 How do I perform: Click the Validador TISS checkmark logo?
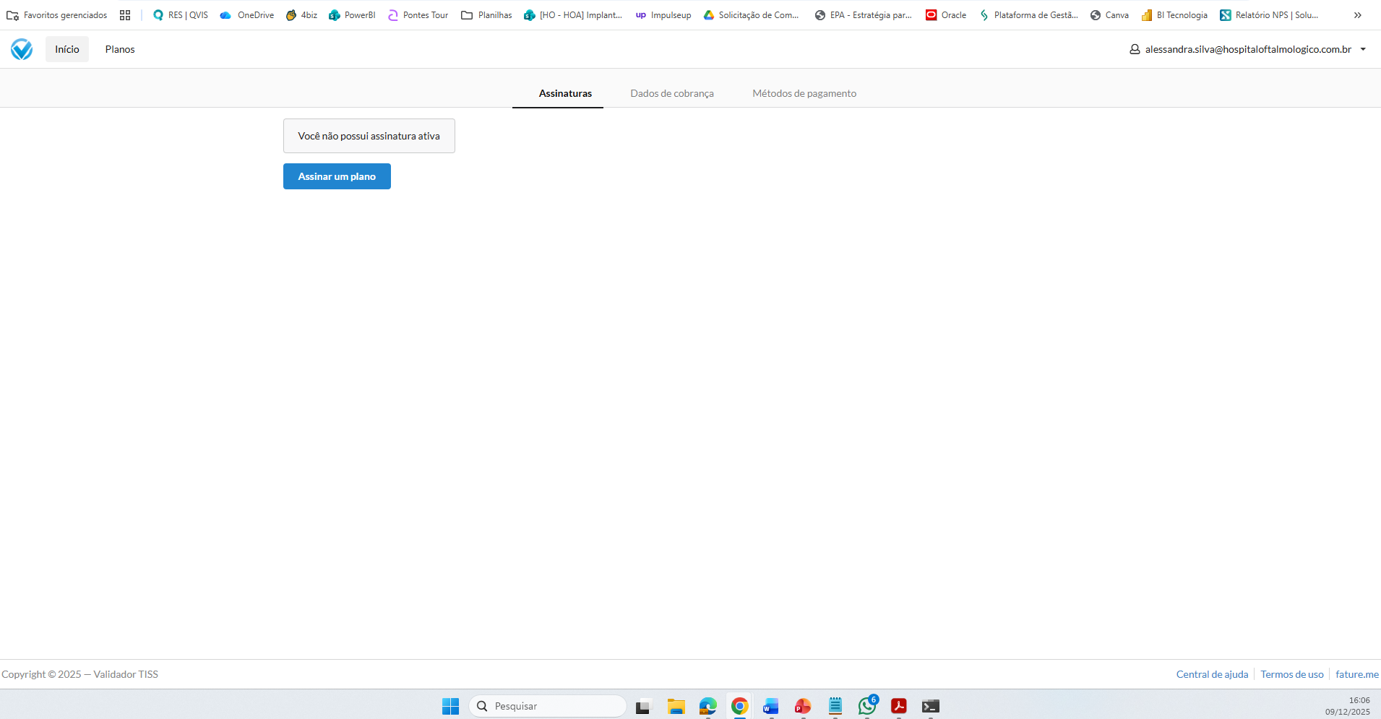point(22,49)
